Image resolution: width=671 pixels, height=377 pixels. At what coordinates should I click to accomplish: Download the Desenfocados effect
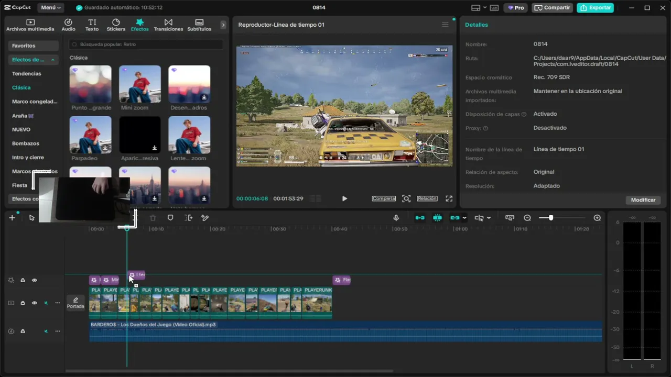(x=204, y=97)
